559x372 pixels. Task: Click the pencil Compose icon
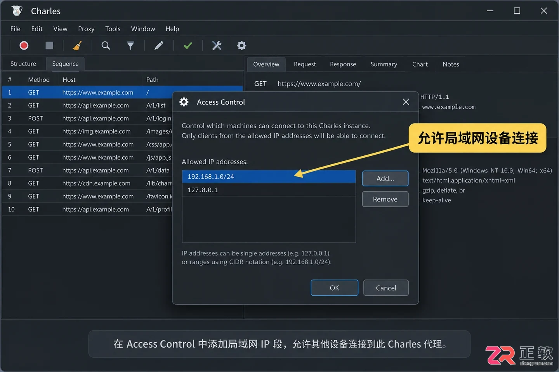(x=159, y=46)
